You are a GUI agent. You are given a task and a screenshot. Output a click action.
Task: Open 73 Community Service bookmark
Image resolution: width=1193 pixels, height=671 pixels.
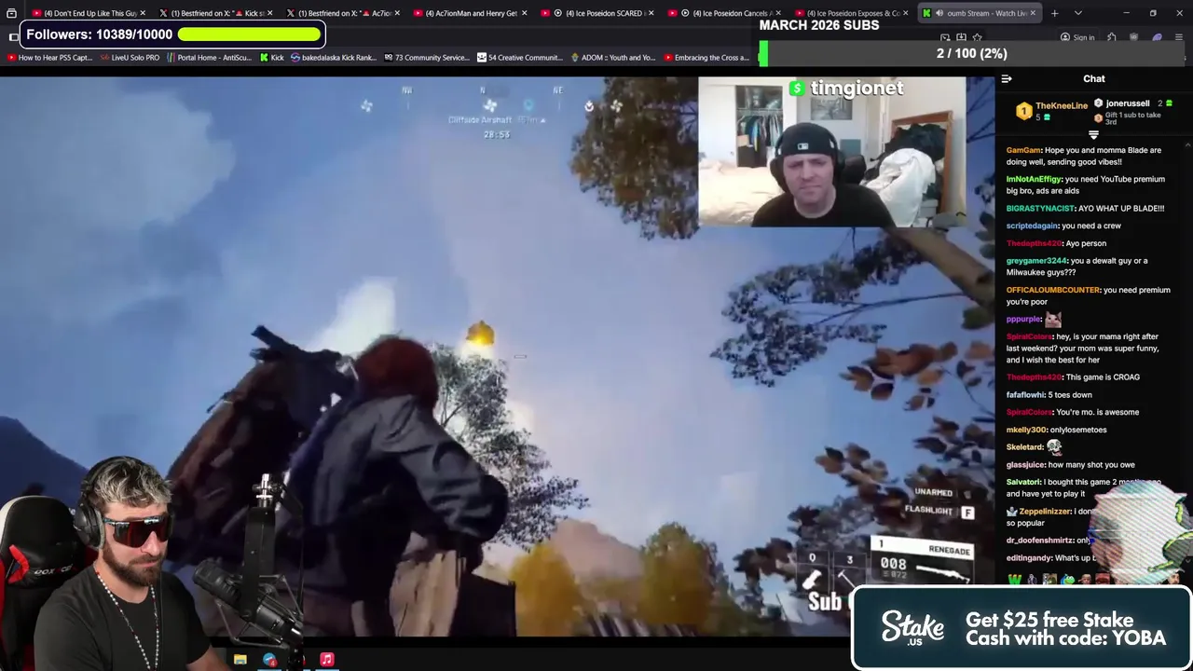click(x=426, y=58)
